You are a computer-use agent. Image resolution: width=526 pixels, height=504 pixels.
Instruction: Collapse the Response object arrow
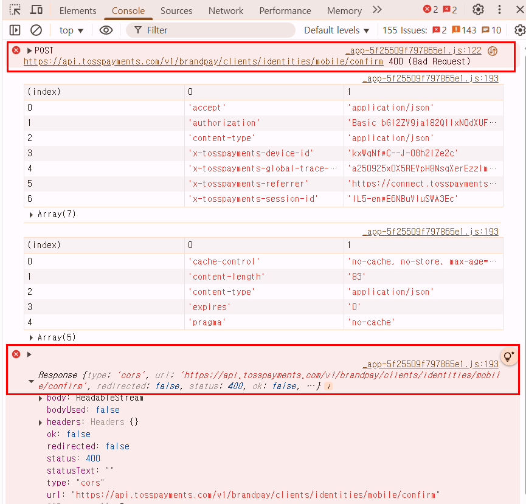31,381
